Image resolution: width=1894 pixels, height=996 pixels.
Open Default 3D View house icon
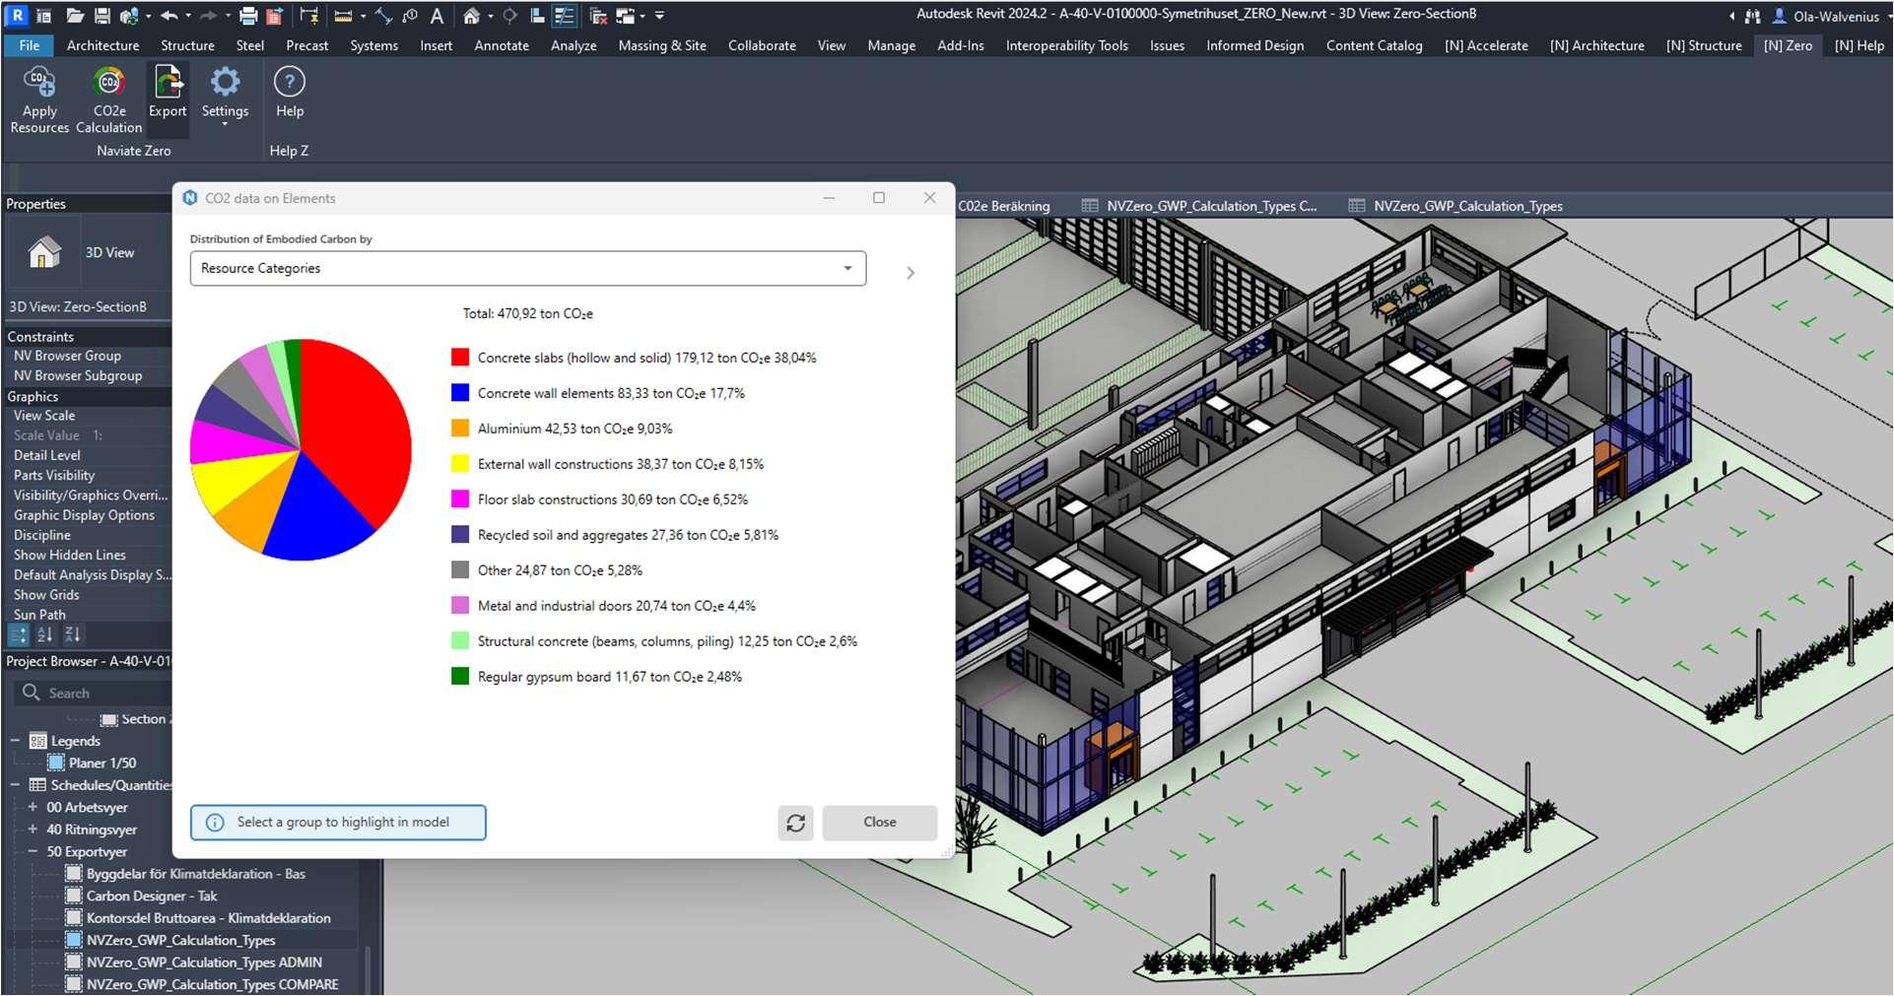click(x=471, y=16)
